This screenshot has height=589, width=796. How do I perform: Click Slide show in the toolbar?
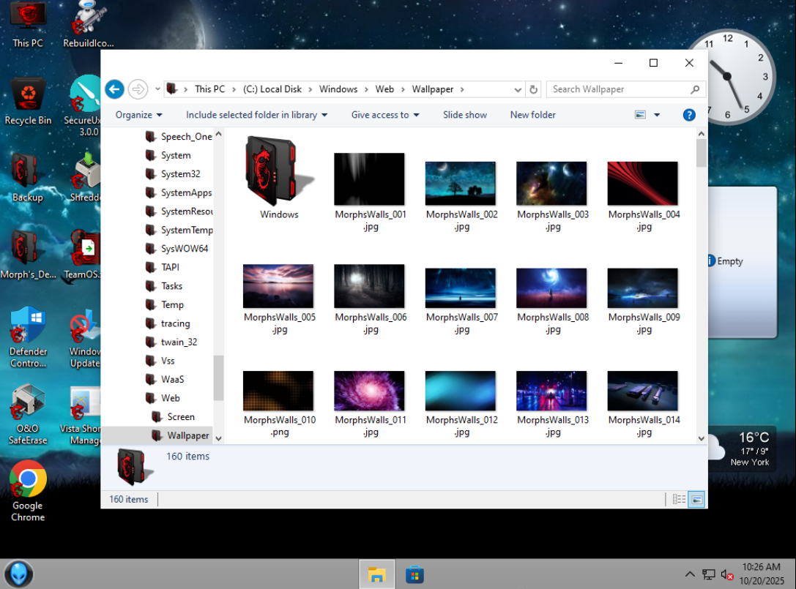464,115
